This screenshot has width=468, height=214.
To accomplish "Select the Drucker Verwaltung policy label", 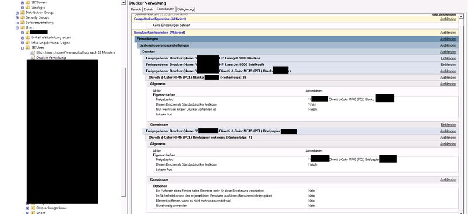I will coord(51,58).
